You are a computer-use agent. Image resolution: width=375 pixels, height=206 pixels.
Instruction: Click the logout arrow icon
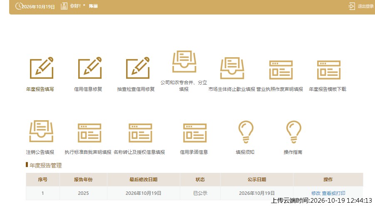352,6
